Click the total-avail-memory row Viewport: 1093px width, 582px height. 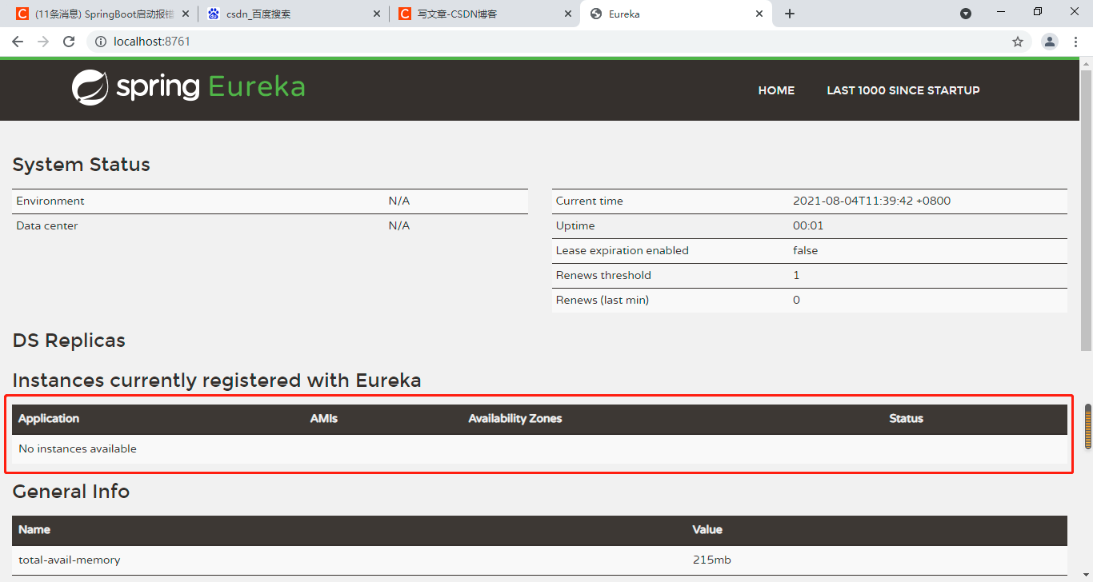click(539, 560)
